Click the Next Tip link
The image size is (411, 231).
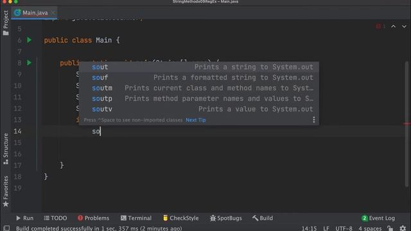(x=195, y=120)
